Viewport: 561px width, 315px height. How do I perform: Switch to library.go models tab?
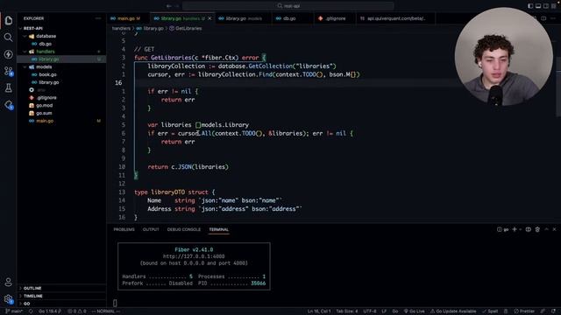(x=244, y=18)
